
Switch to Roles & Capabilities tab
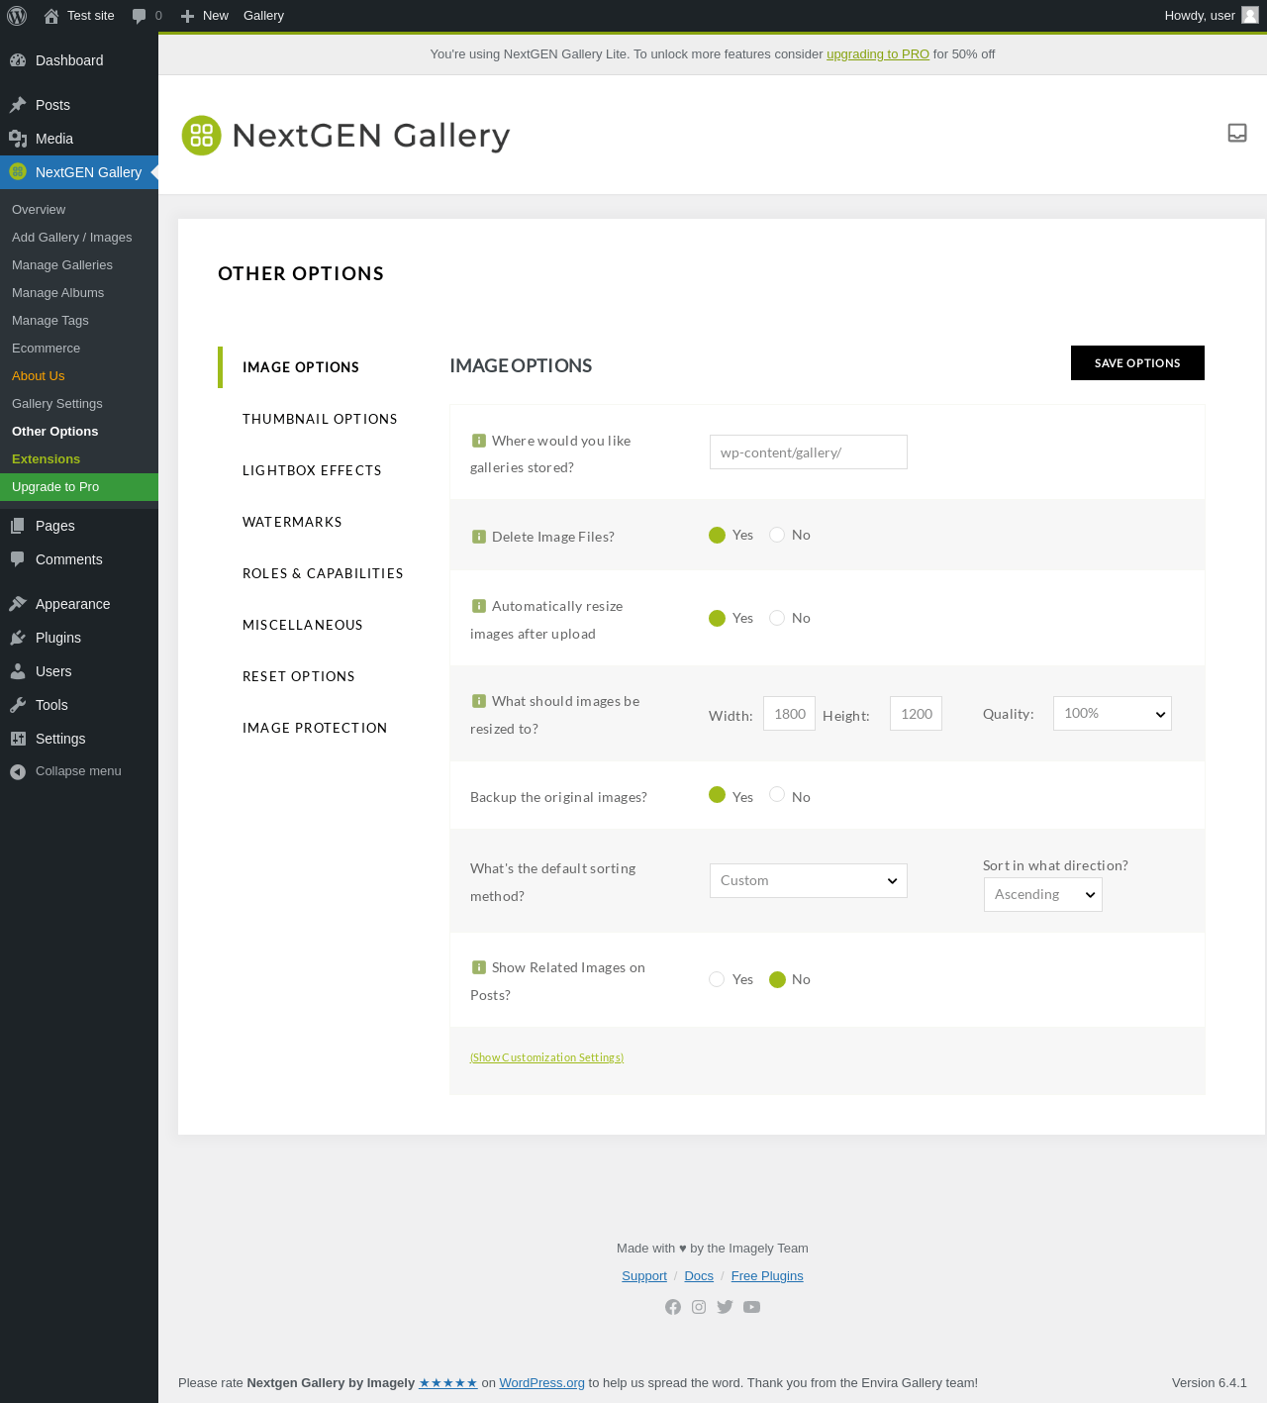click(323, 573)
